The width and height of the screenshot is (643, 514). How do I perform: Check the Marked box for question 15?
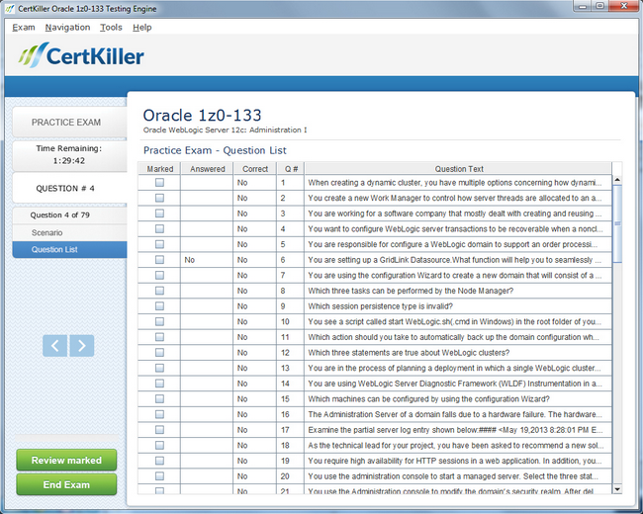[159, 399]
